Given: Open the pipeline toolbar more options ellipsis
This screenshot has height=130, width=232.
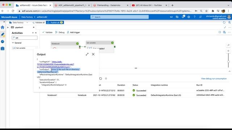Looking at the screenshot, I should [229, 32].
